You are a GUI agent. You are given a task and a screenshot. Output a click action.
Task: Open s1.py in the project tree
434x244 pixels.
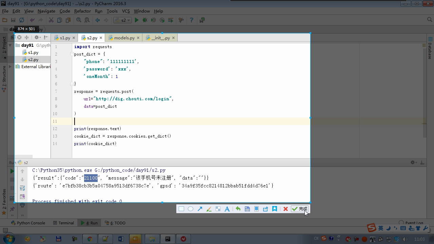[x=33, y=53]
